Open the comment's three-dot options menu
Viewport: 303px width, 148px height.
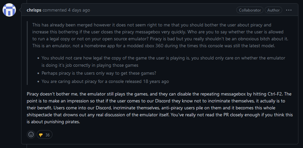[x=289, y=10]
